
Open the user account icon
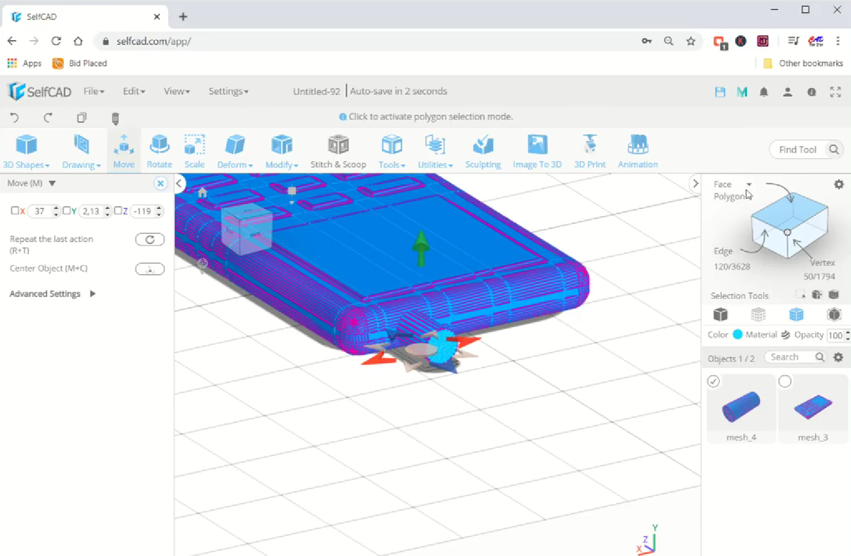click(x=787, y=92)
